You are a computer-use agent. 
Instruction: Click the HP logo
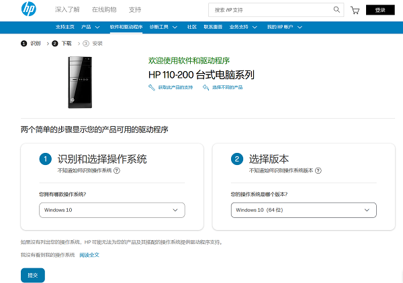pos(28,9)
